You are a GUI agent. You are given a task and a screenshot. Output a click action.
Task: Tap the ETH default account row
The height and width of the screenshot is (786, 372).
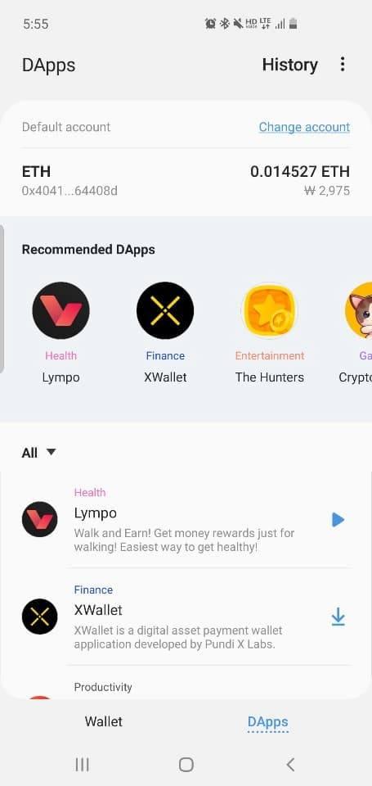186,181
